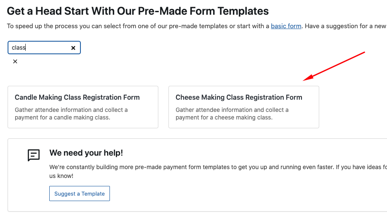Click the "Get a Head Start" page heading

(x=138, y=11)
